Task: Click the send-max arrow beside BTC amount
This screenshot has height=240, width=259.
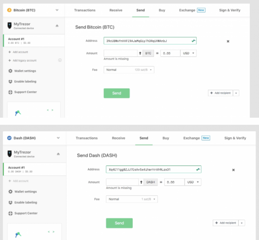Action: [x=140, y=53]
